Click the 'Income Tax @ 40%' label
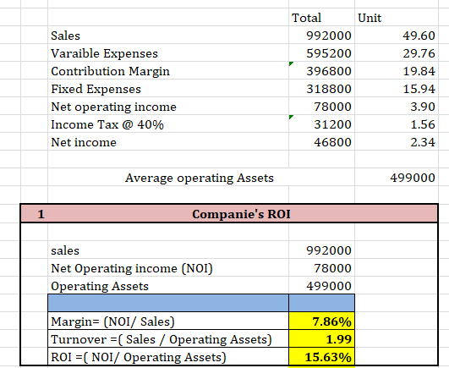This screenshot has width=449, height=368. pos(107,124)
